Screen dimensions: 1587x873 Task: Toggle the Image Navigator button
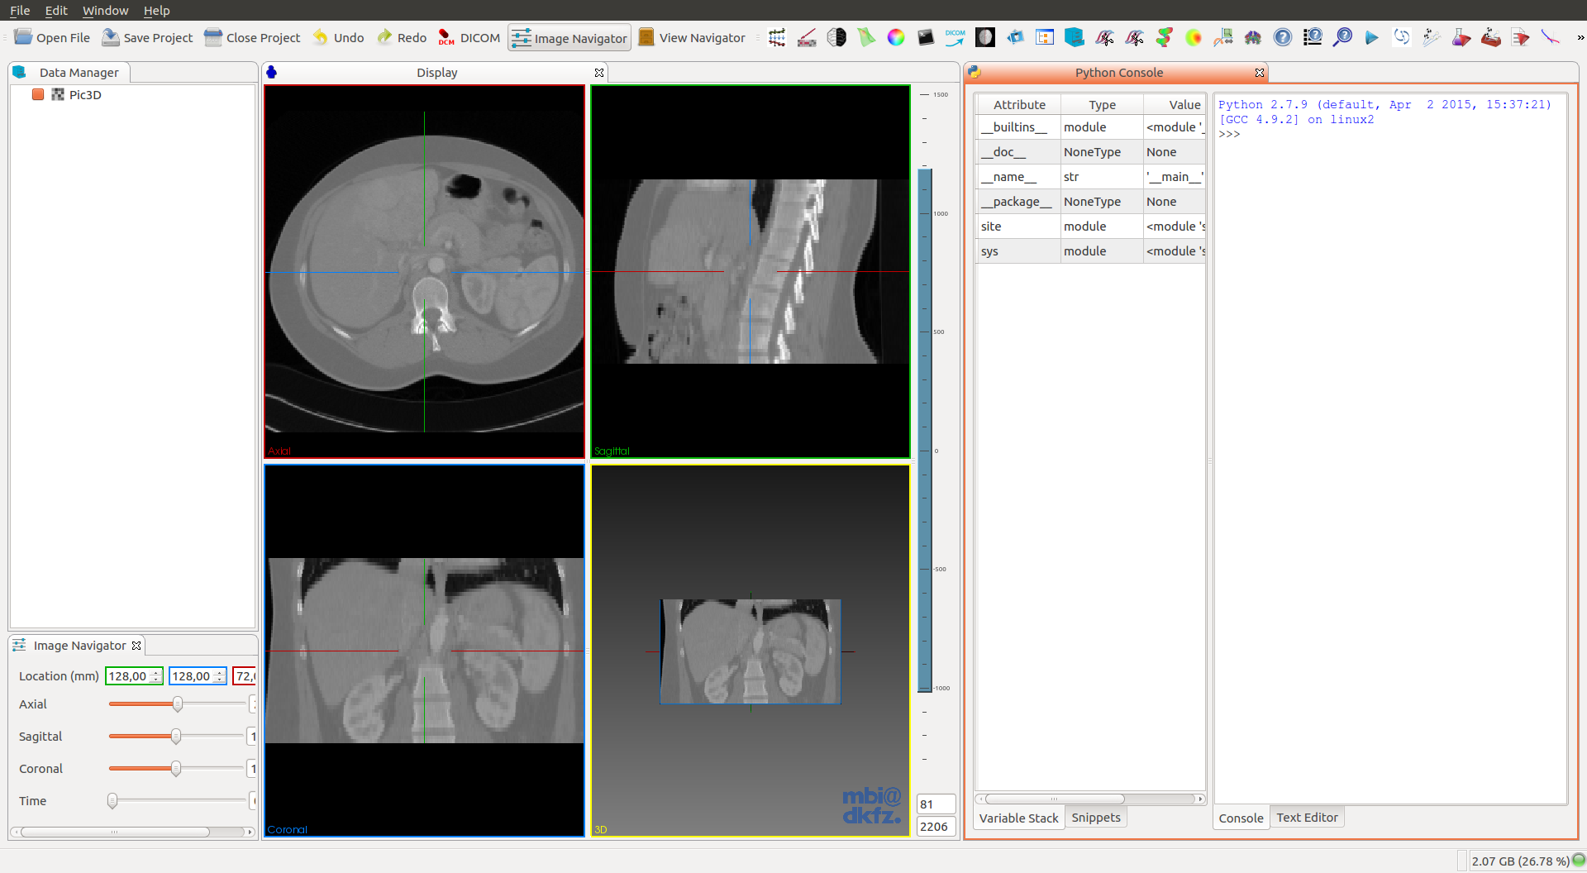tap(569, 38)
